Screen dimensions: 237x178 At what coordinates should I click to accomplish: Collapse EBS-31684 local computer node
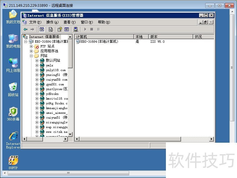pos(26,42)
